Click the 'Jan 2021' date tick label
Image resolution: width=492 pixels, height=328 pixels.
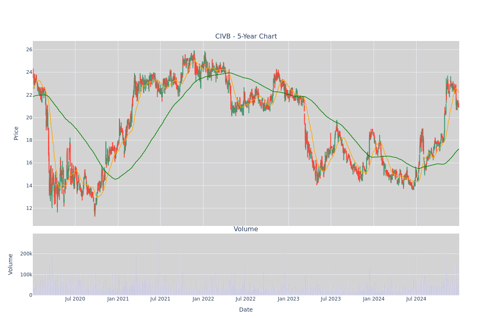pos(118,299)
